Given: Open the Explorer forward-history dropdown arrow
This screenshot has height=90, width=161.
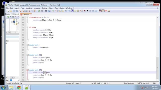Looking at the screenshot, I should [15, 17].
